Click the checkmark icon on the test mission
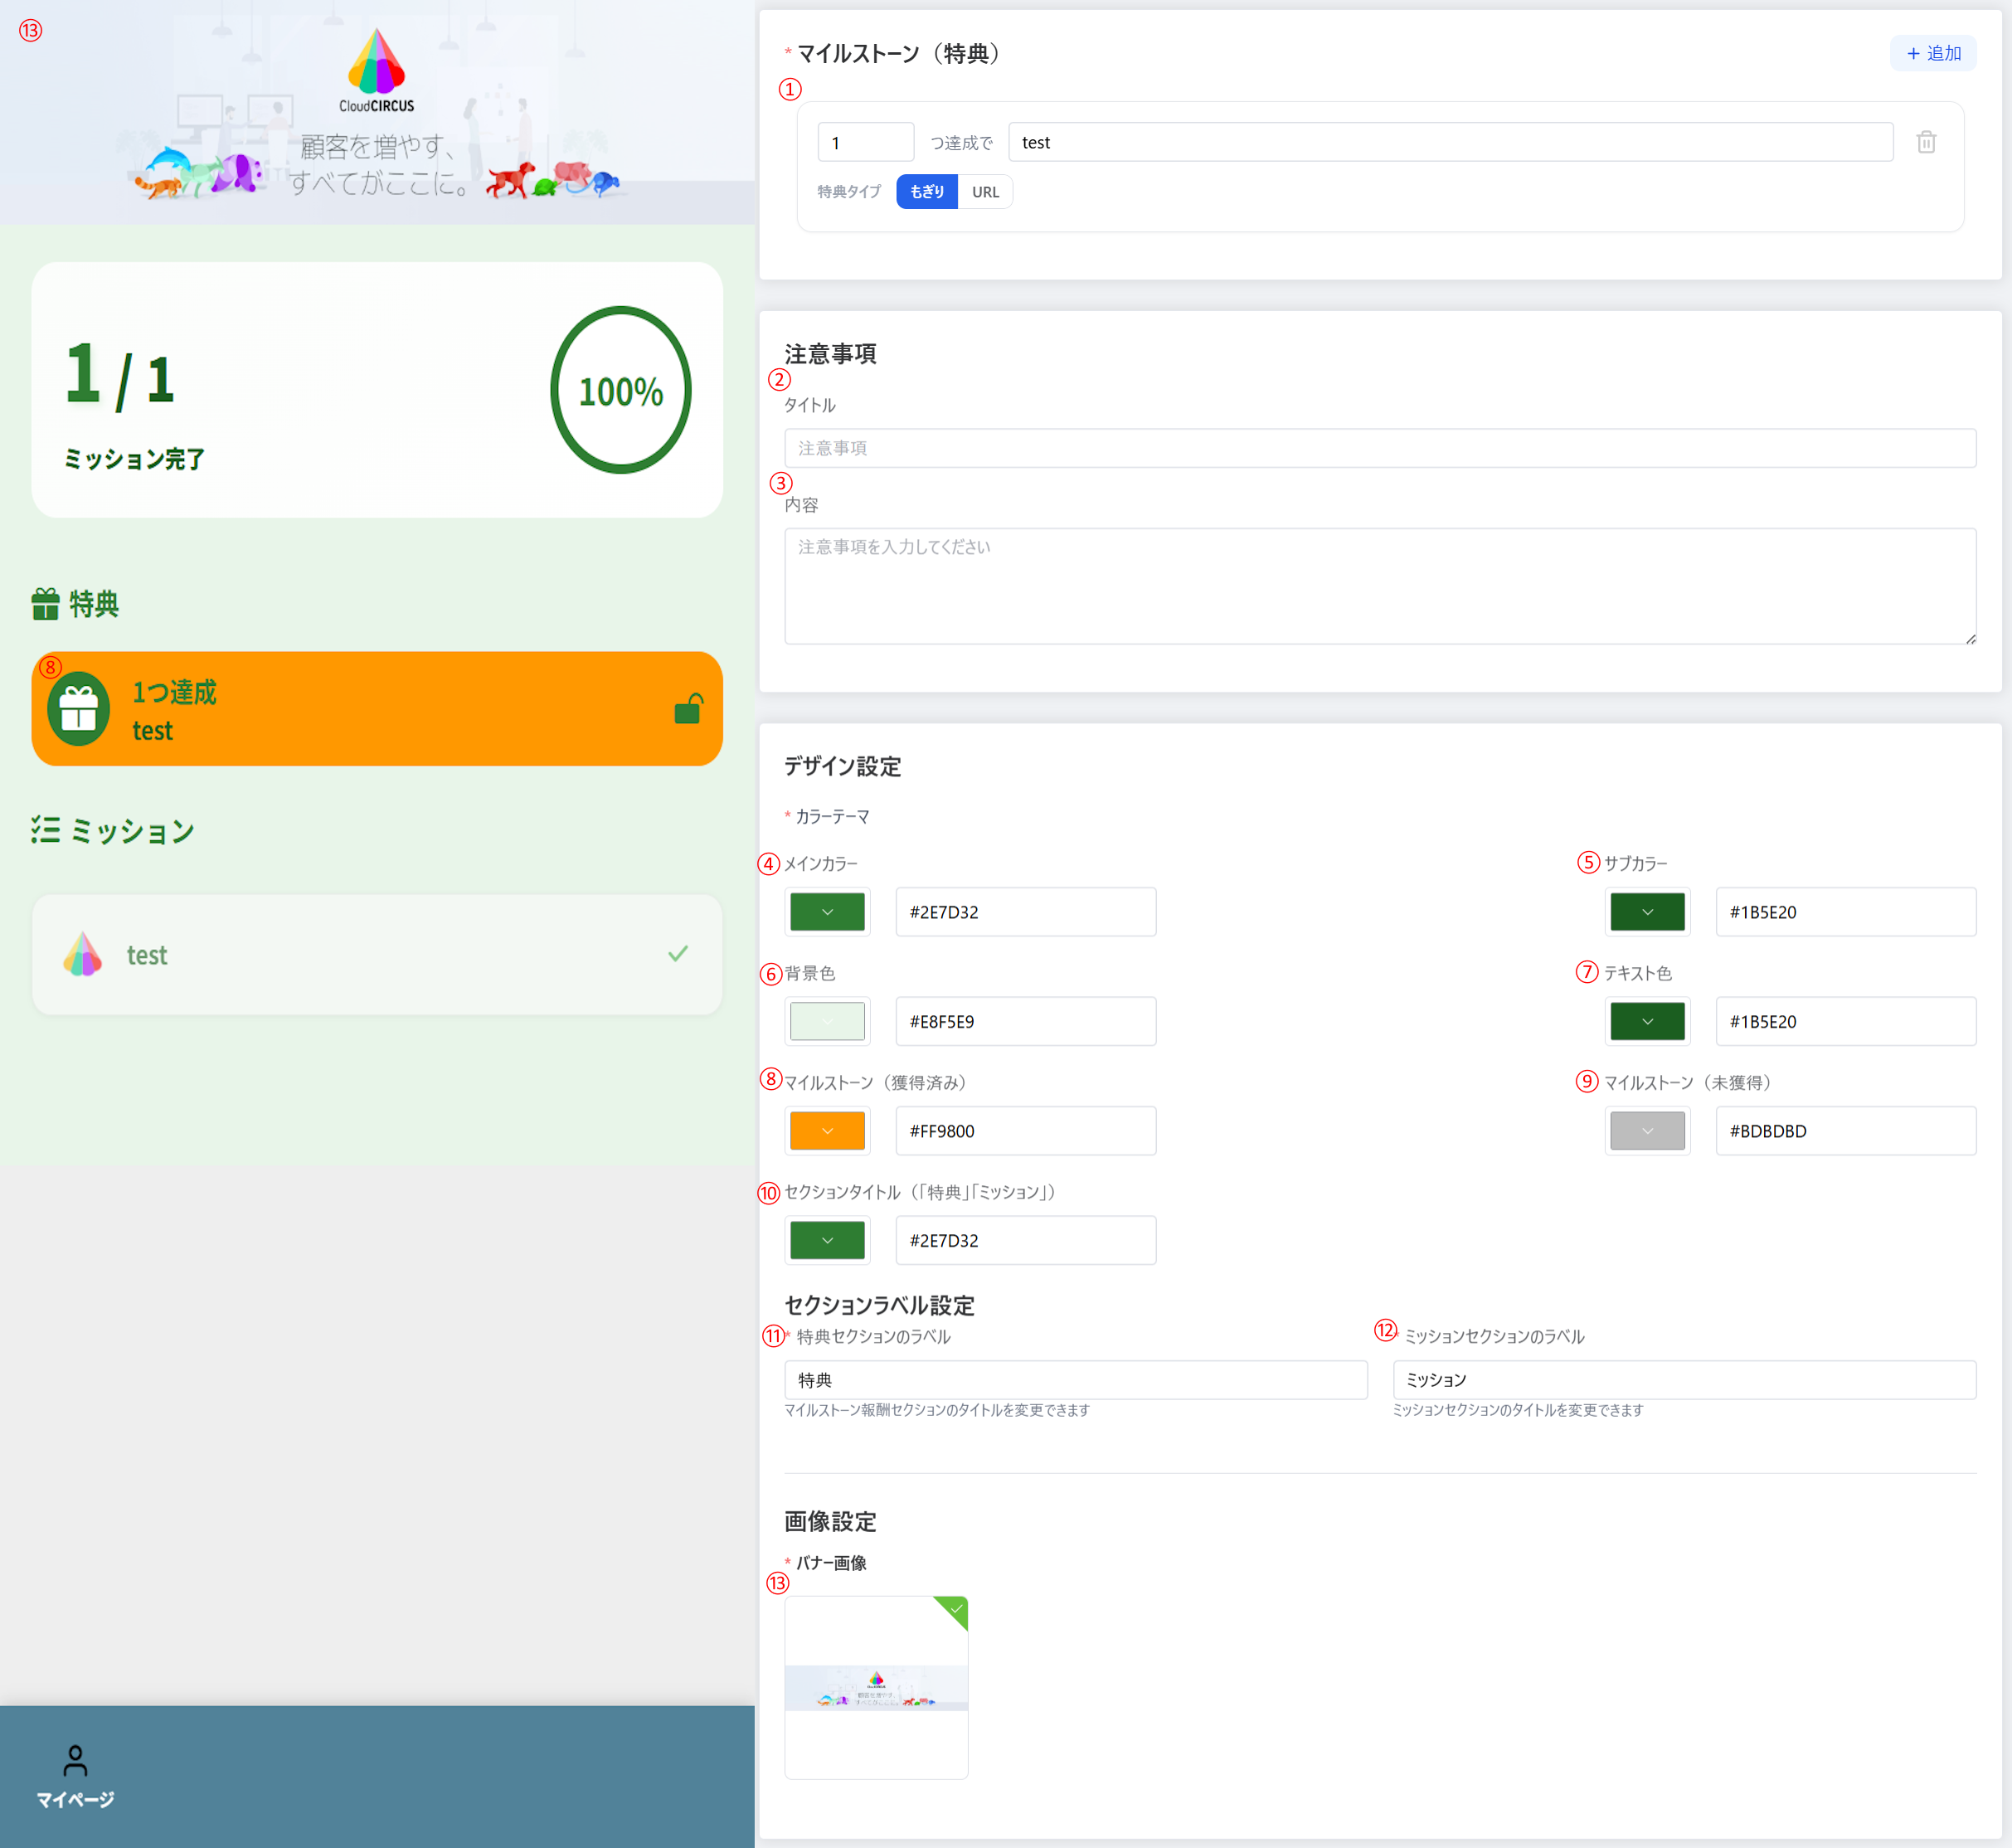Screen dimensions: 2012x1848 click(678, 953)
